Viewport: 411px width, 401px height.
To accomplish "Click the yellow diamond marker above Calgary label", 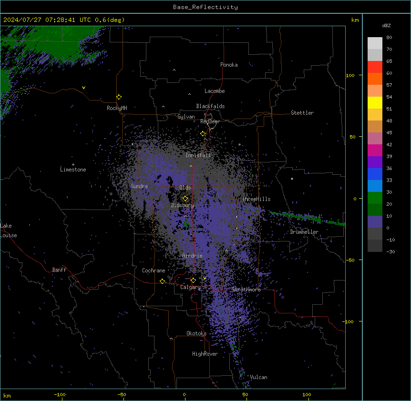I will tap(193, 281).
